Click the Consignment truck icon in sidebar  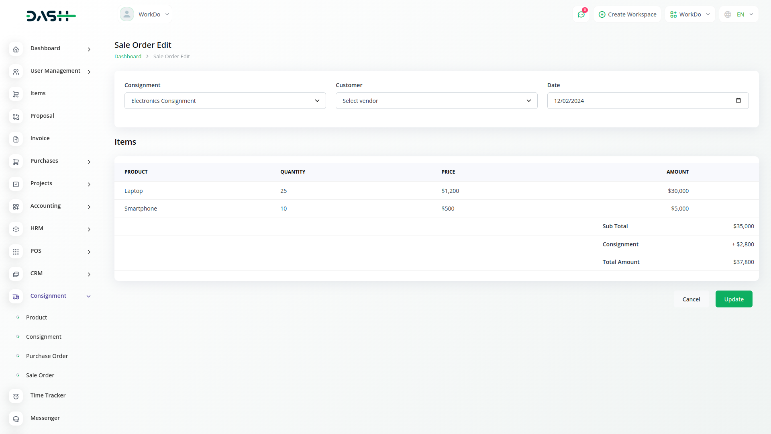(x=16, y=297)
